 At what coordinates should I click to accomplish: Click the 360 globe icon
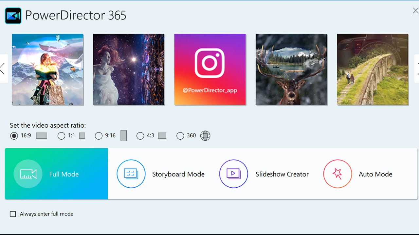pyautogui.click(x=205, y=136)
